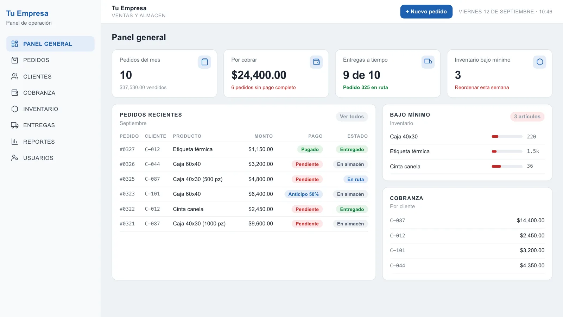Click the $4,350.00 balance for C-044

click(532, 266)
